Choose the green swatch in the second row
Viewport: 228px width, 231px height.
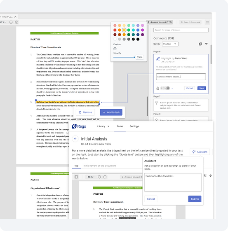point(129,30)
